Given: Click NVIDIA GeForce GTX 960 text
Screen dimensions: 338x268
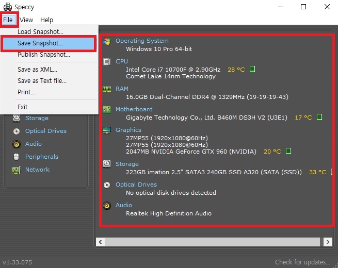Looking at the screenshot, I should pyautogui.click(x=191, y=152).
